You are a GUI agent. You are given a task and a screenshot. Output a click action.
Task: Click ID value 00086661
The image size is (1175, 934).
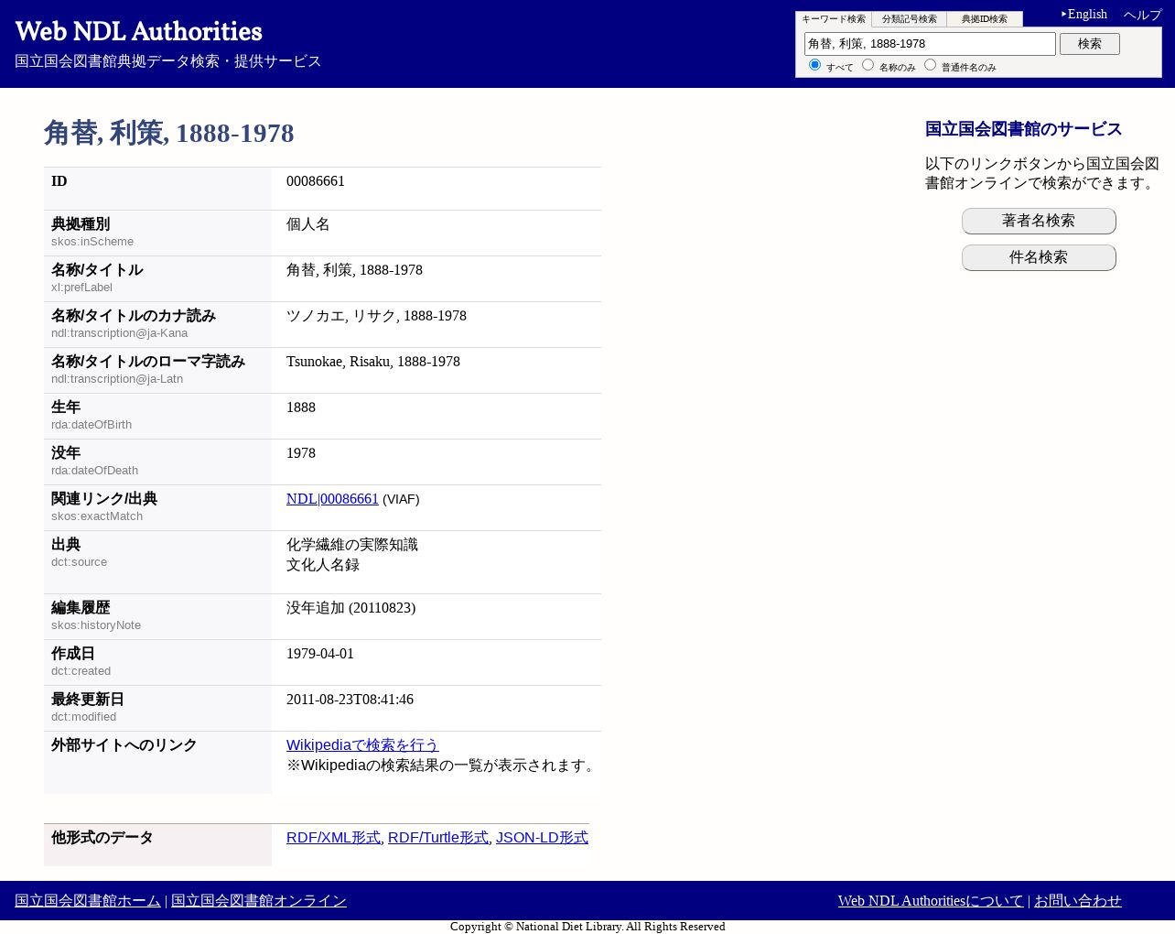pyautogui.click(x=316, y=181)
